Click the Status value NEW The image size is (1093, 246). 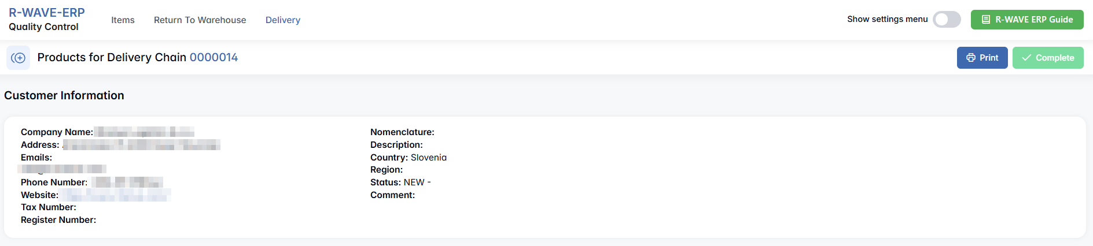[x=414, y=182]
